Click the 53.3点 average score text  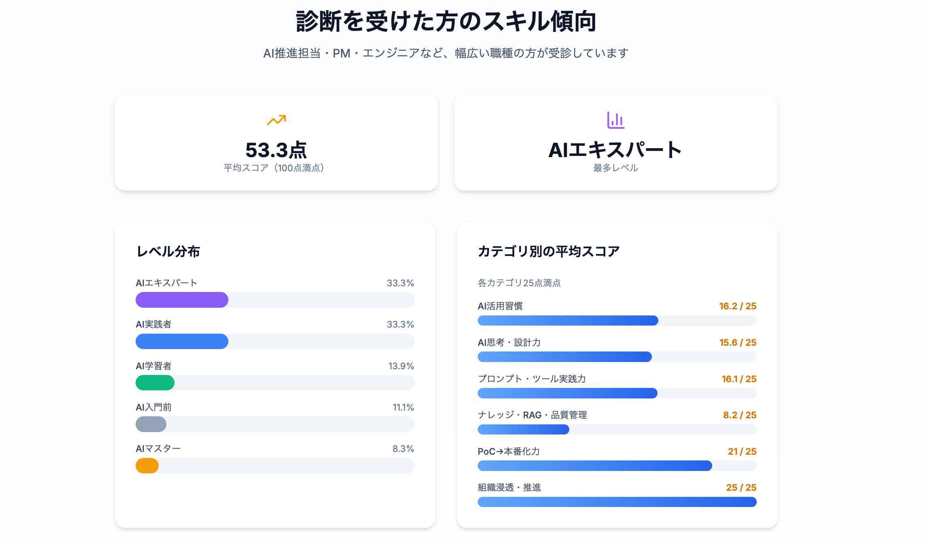pos(276,150)
